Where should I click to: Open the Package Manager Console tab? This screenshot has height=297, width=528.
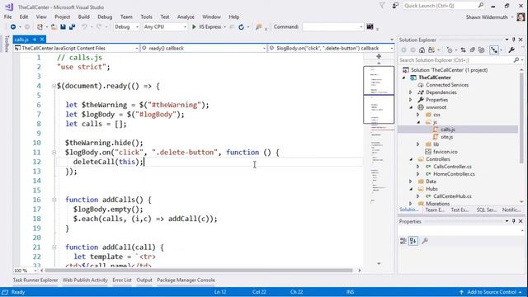tap(186, 280)
